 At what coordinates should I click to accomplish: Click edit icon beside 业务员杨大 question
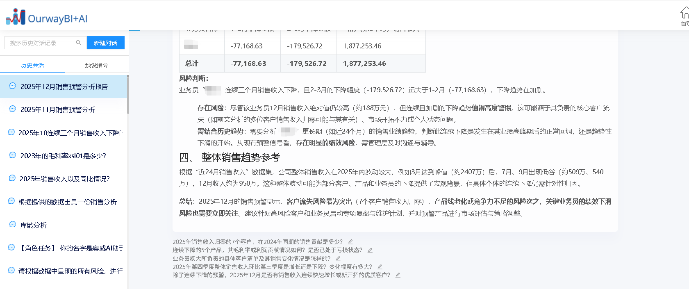click(338, 259)
